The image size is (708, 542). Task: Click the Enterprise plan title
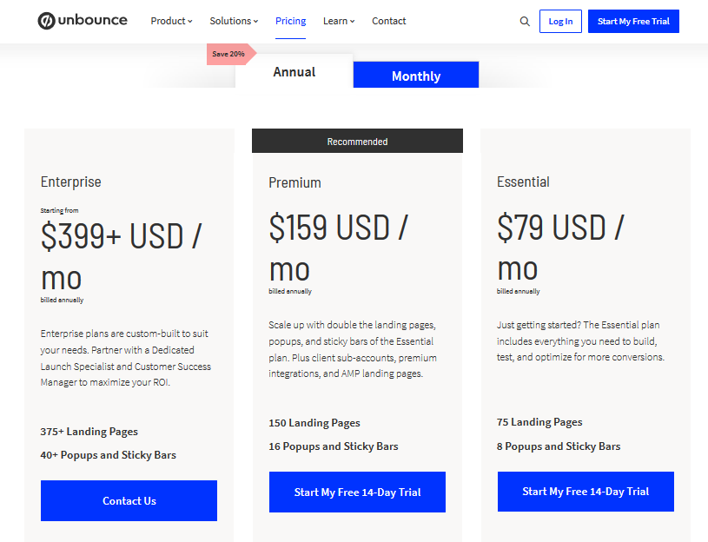coord(71,182)
